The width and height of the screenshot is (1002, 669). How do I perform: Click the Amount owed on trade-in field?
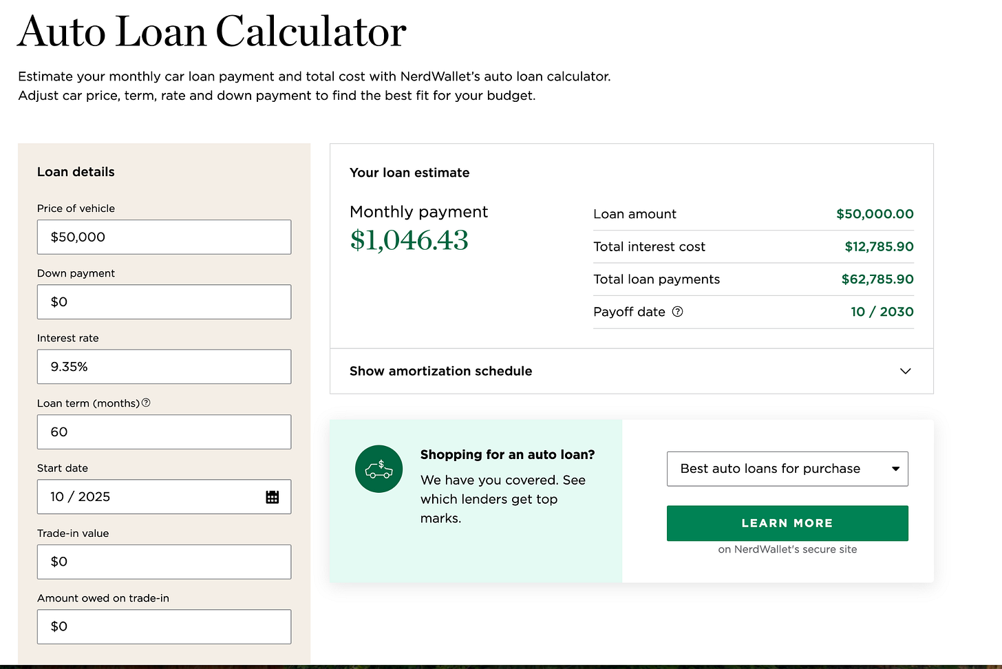164,626
